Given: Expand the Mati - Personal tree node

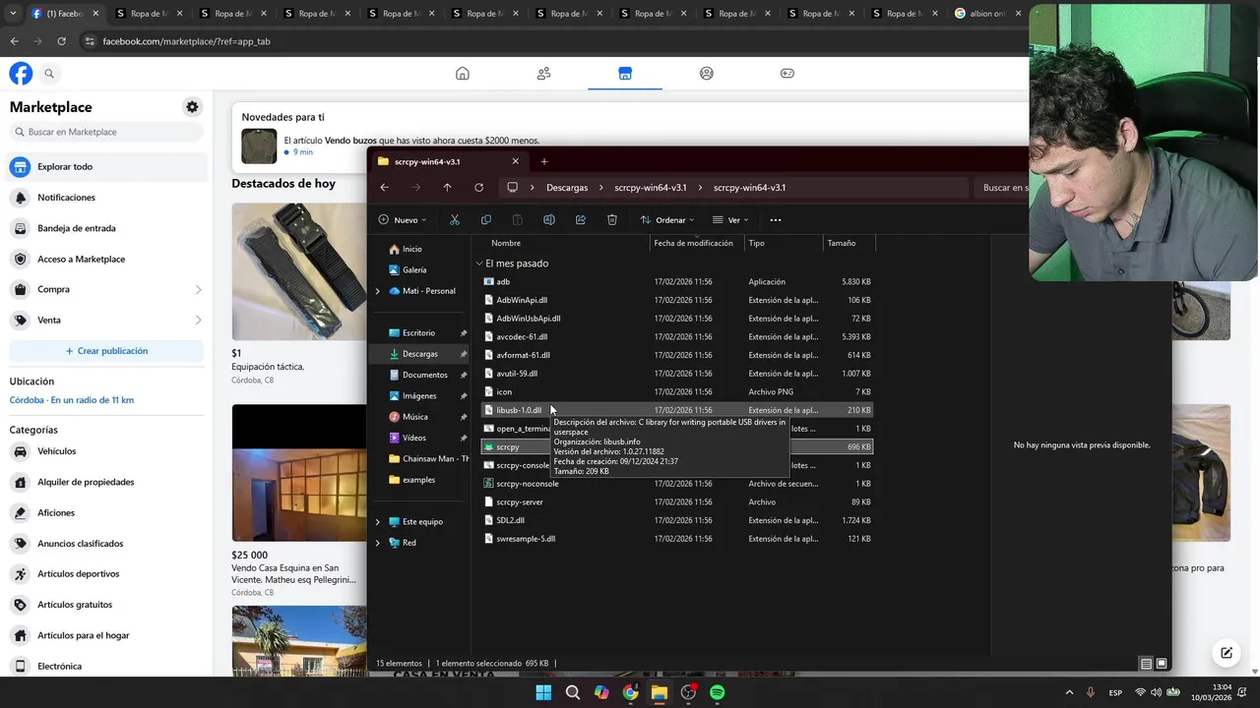Looking at the screenshot, I should [378, 291].
